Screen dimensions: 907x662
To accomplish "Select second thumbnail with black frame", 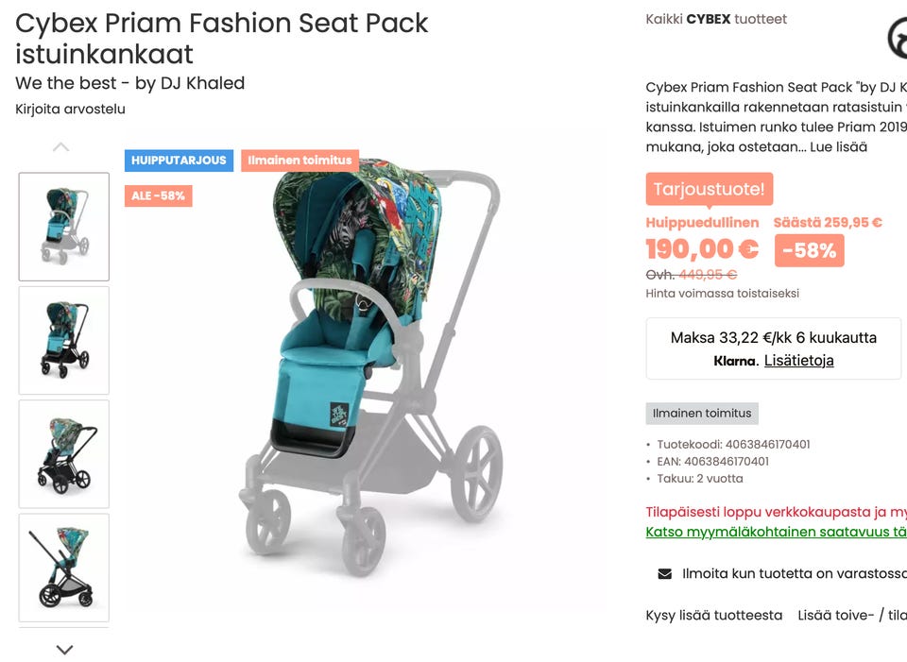I will [64, 340].
